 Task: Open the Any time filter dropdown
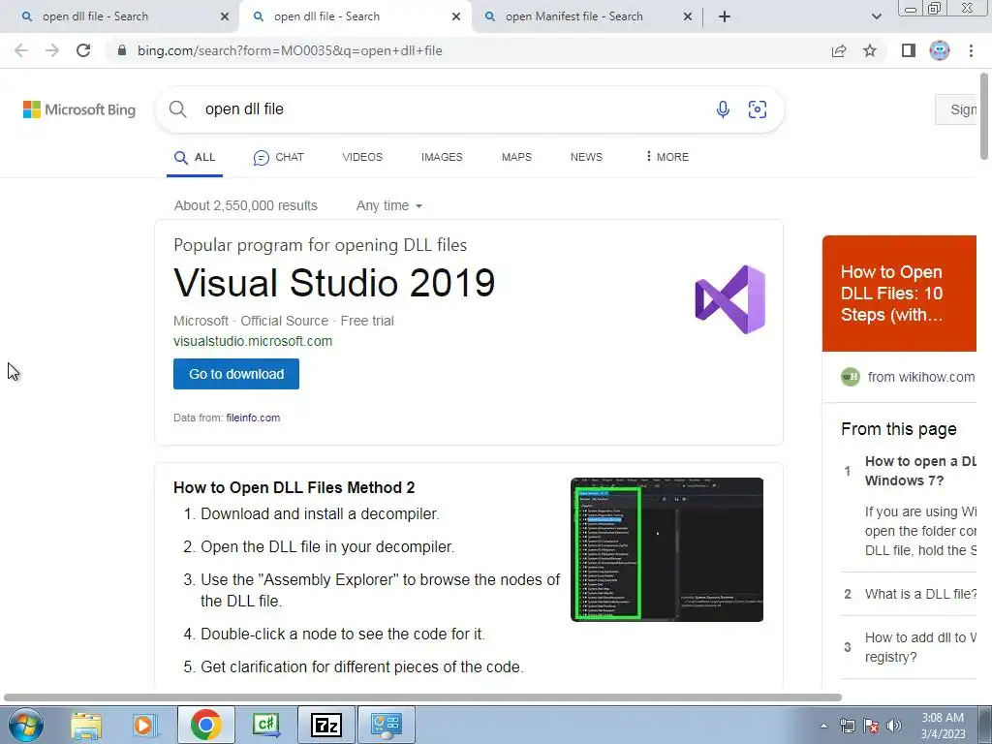pyautogui.click(x=389, y=205)
